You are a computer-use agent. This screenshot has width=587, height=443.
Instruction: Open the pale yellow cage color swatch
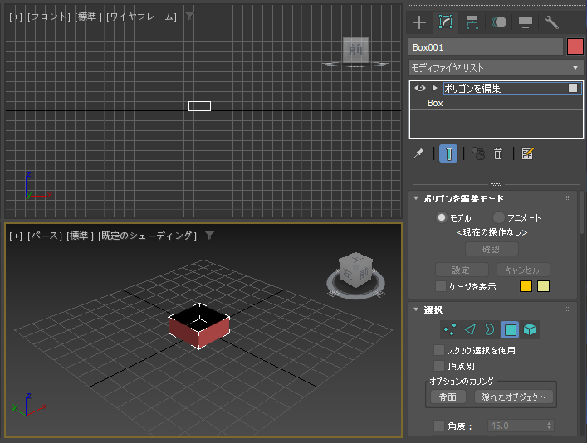543,286
